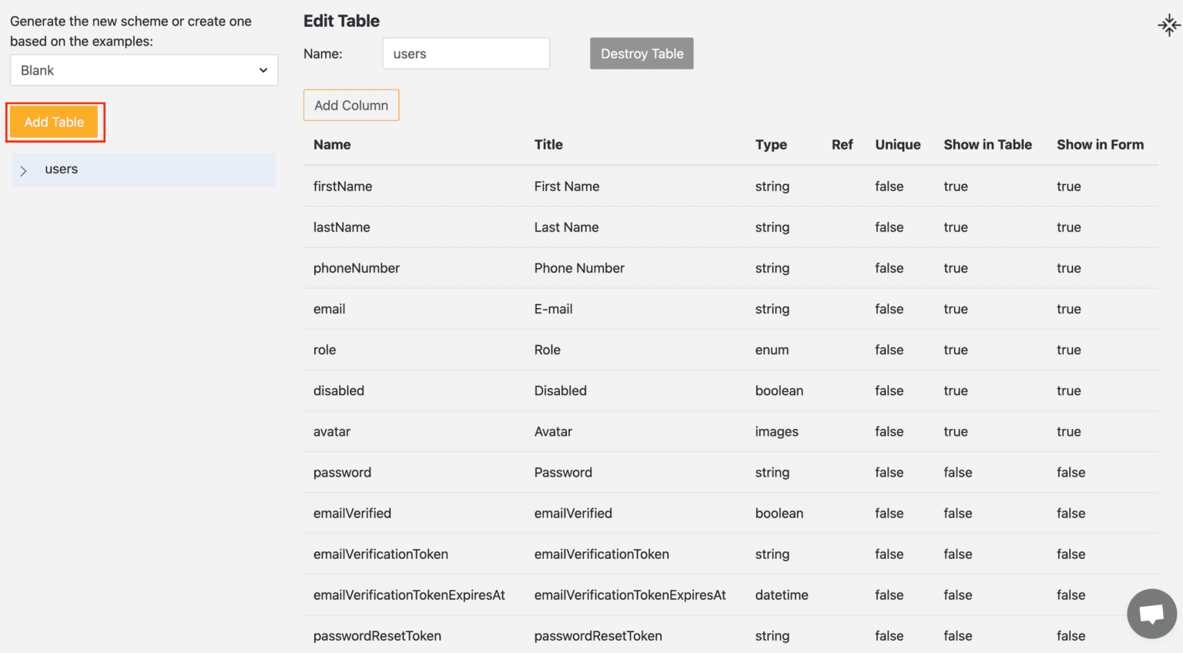Click the Add Table button
Image resolution: width=1183 pixels, height=653 pixels.
click(x=54, y=122)
